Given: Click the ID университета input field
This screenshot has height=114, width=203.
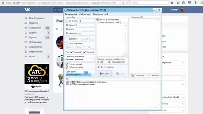Looking at the screenshot, I should coord(88,33).
